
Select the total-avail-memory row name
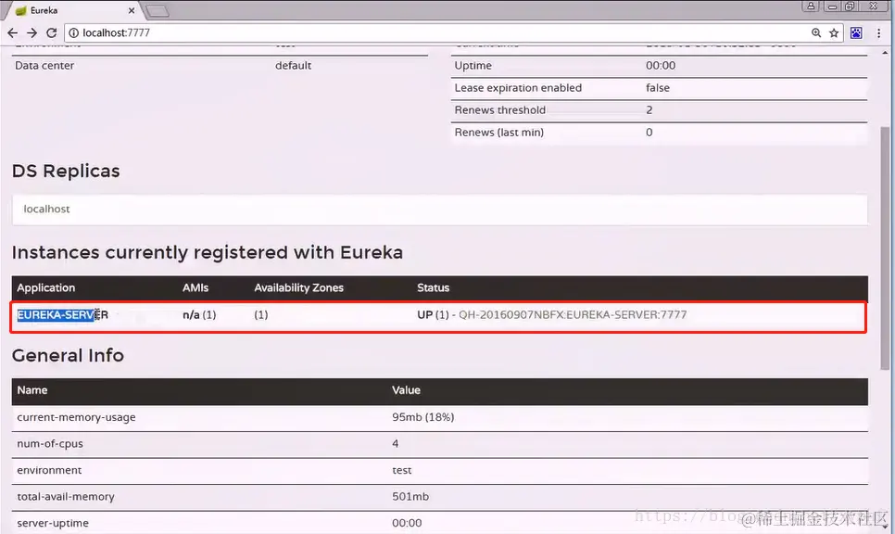click(x=66, y=497)
